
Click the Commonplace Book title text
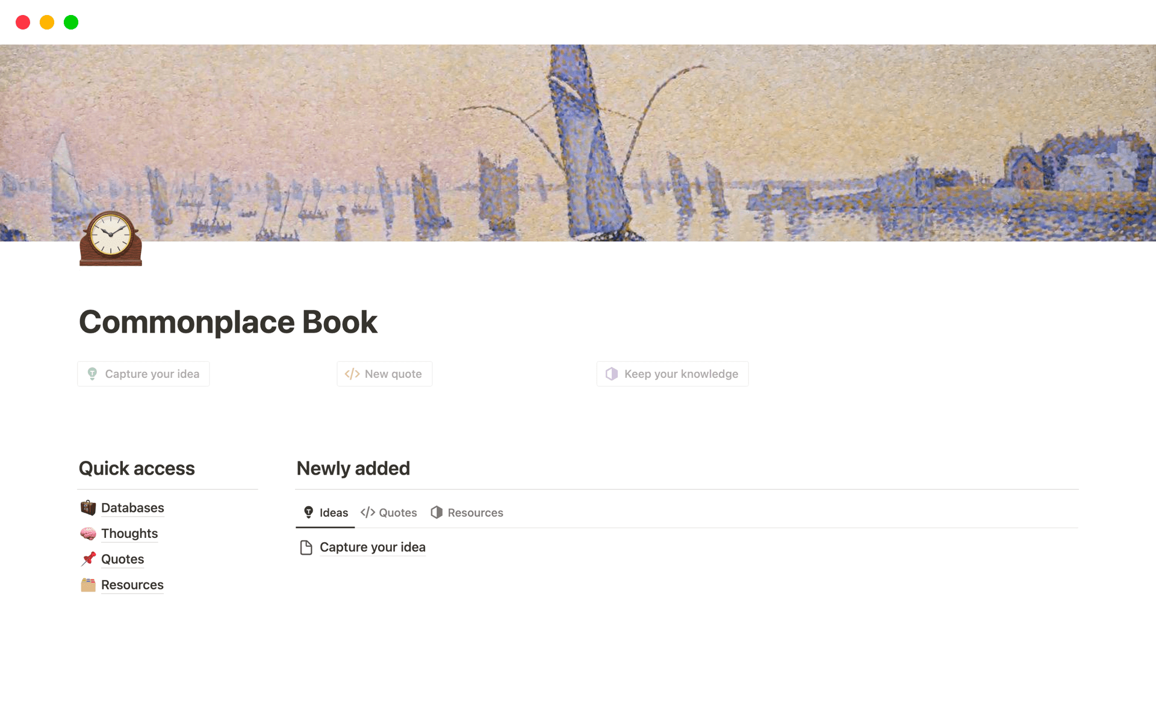(228, 322)
